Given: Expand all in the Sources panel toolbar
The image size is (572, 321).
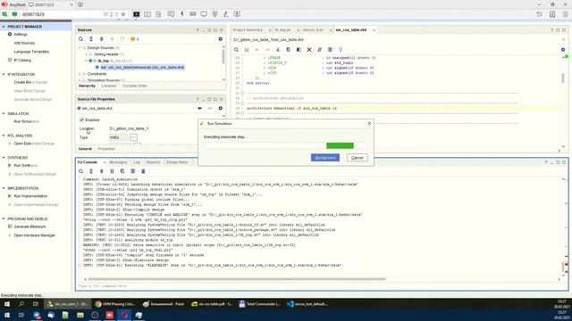Looking at the screenshot, I should [101, 39].
